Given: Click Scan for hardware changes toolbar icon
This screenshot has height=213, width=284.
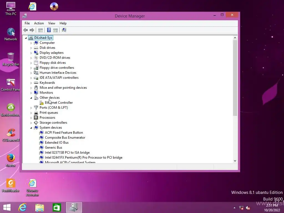Looking at the screenshot, I should (64, 30).
